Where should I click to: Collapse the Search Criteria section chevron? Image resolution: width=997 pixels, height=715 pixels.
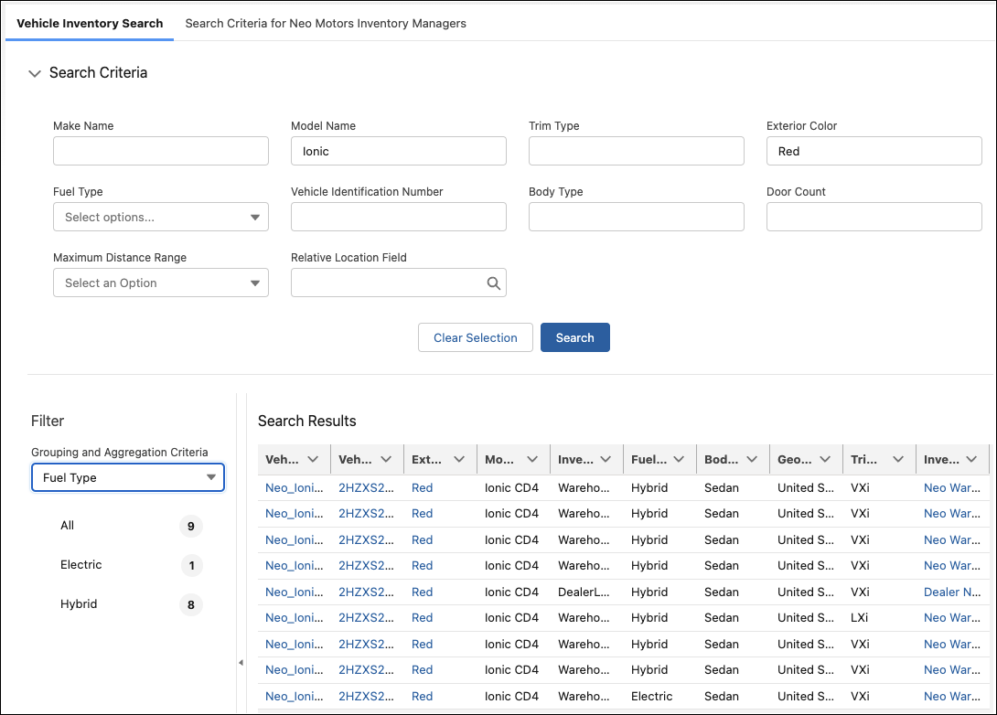point(35,74)
